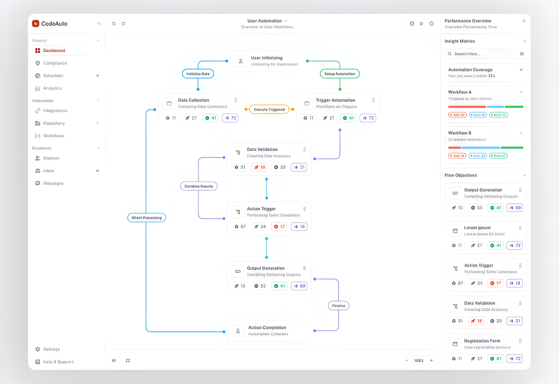Open Analytics from the sidebar icon
The width and height of the screenshot is (559, 384).
click(x=36, y=88)
